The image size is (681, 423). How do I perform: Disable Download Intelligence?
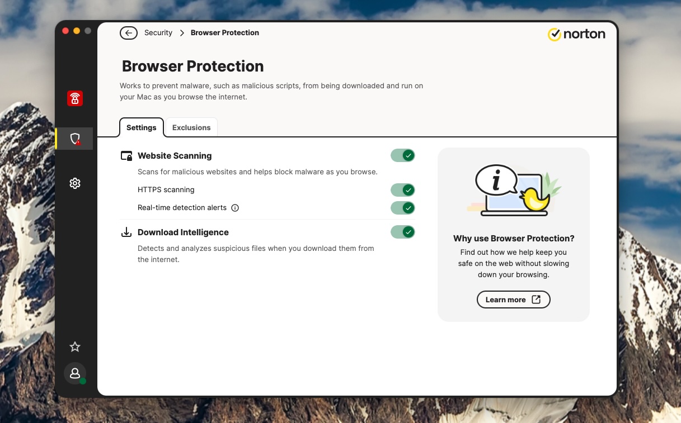pos(403,231)
